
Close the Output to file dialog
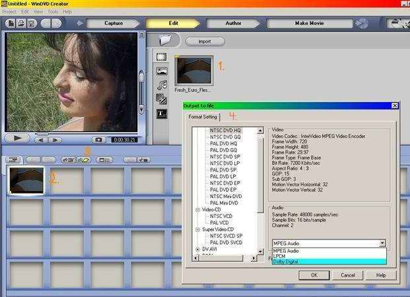395,106
